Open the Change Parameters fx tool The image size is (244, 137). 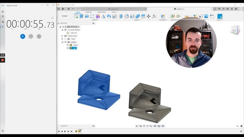[154, 16]
